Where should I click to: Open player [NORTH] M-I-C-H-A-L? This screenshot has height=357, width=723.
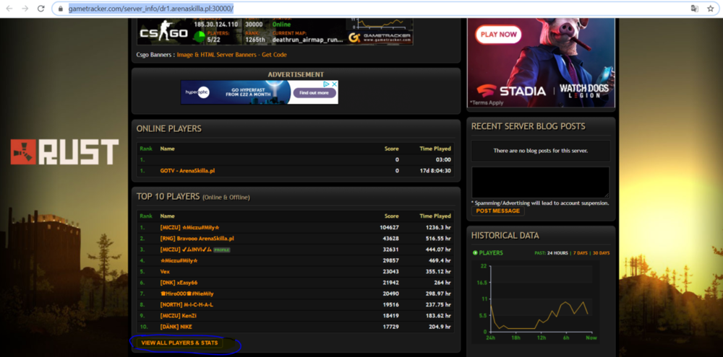coord(187,304)
